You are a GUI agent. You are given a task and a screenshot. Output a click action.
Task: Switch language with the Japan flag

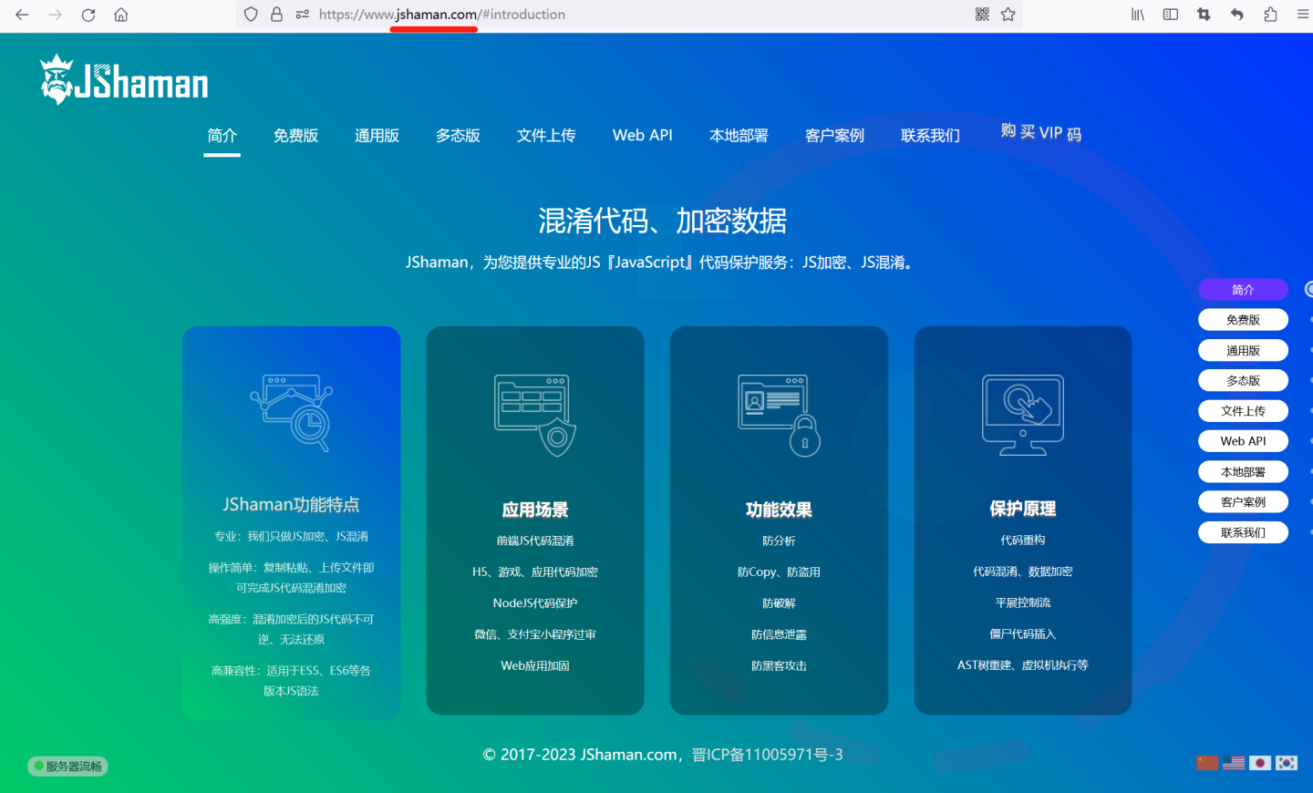click(x=1260, y=763)
